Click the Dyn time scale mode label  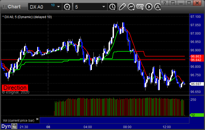[x=6, y=126]
